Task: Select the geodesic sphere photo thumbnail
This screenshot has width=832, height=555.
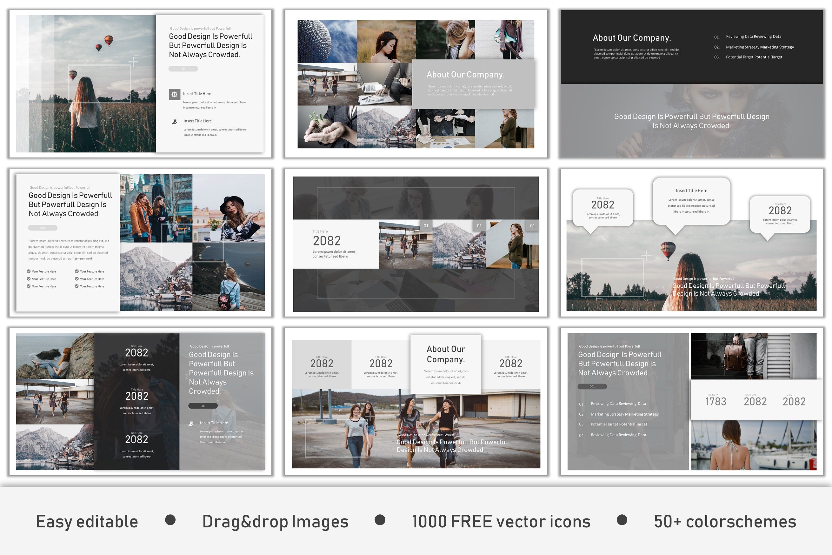Action: (327, 41)
